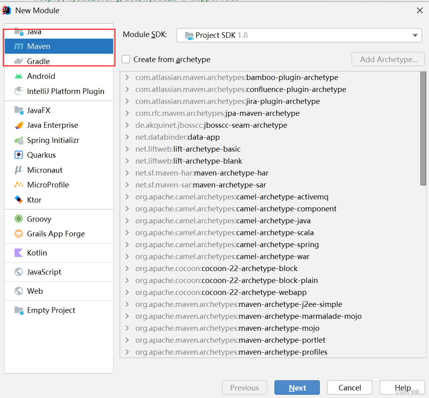Image resolution: width=429 pixels, height=398 pixels.
Task: Expand bamboo-plugin-archetype entry
Action: tap(127, 77)
